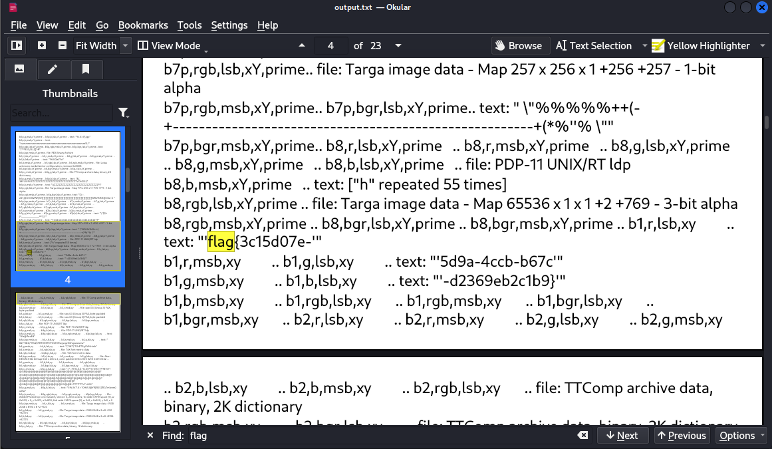Open the Bookmarks sidebar icon
772x449 pixels.
[85, 69]
